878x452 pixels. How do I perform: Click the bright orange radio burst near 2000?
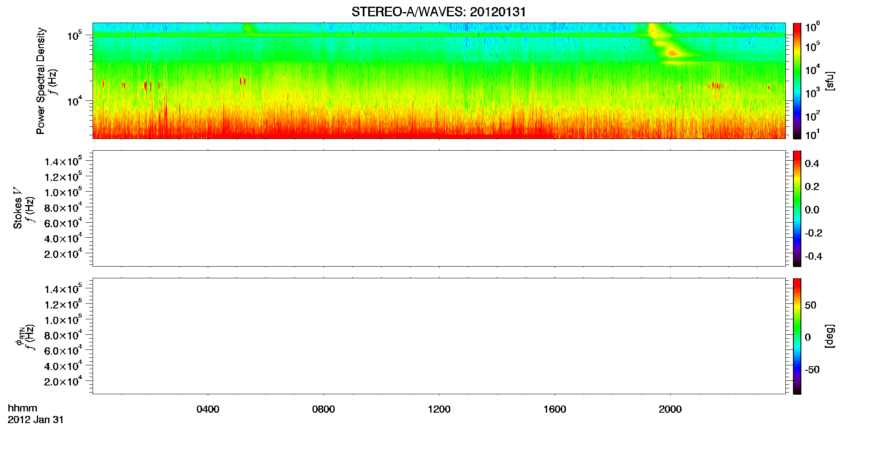[x=673, y=53]
